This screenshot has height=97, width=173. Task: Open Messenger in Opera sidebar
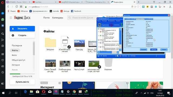(x=3, y=13)
